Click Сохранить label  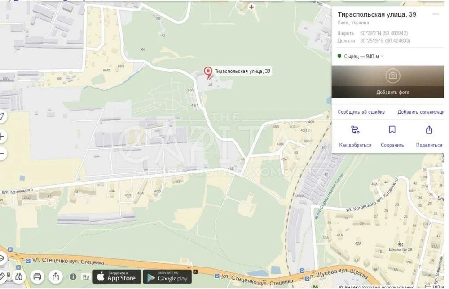(392, 145)
